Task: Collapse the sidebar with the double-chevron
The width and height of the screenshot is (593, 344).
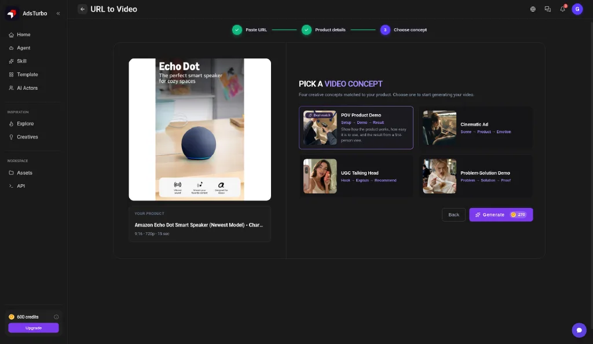Action: click(58, 13)
